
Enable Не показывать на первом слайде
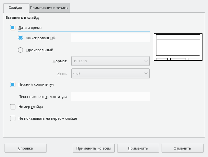point(13,118)
